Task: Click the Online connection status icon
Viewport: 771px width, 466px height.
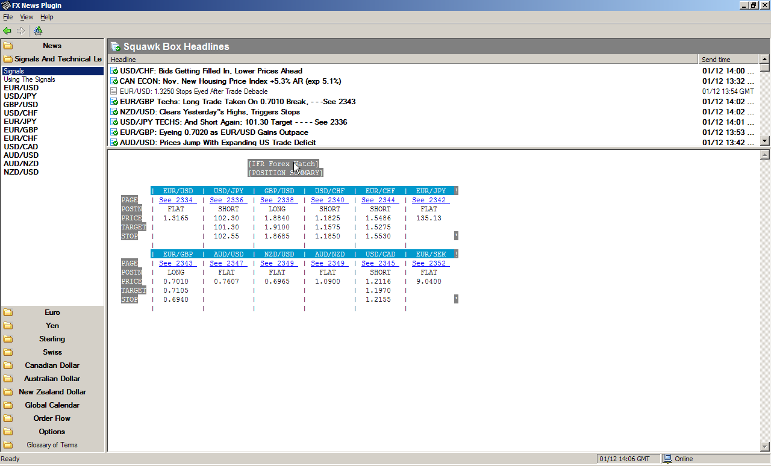Action: (x=667, y=459)
